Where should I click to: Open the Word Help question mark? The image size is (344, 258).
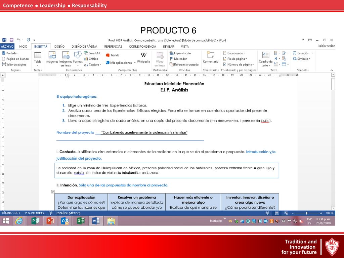click(303, 40)
